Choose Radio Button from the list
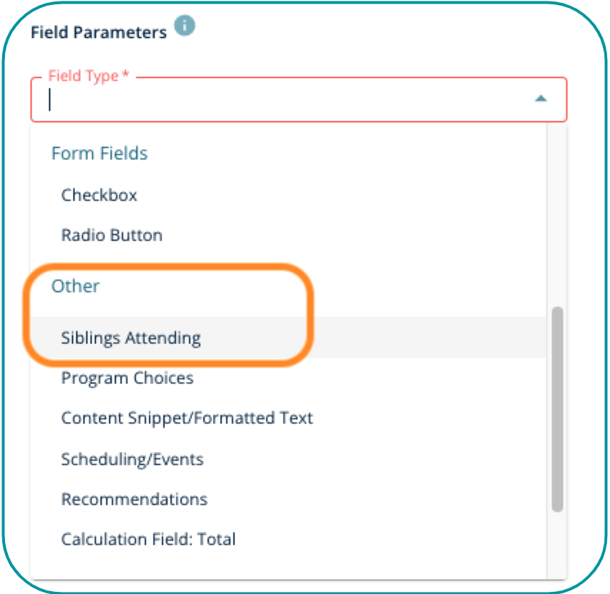This screenshot has height=594, width=610. (111, 235)
